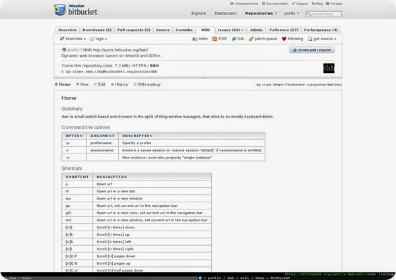Click the search magnifier icon
Viewport: 396px width, 280px height.
click(x=309, y=14)
